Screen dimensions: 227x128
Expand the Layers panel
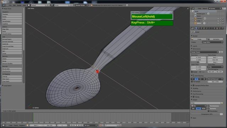(192, 46)
